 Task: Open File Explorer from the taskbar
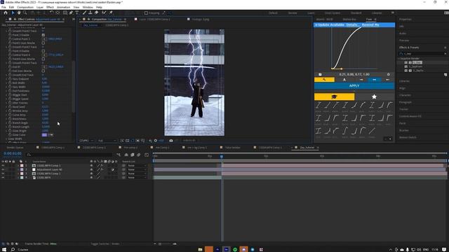pyautogui.click(x=200, y=249)
